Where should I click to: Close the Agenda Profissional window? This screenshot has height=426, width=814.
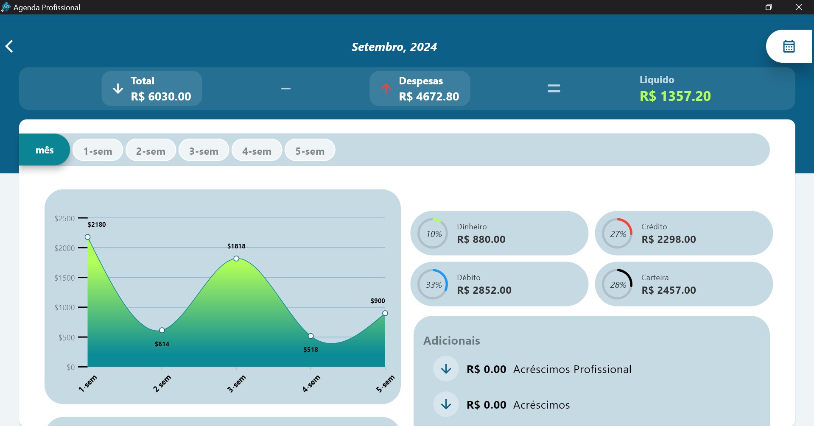tap(799, 7)
